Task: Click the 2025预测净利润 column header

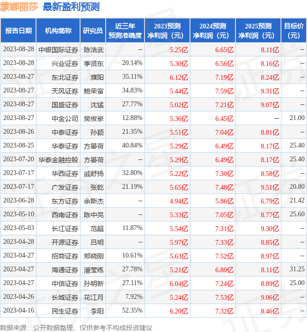Action: [x=258, y=31]
